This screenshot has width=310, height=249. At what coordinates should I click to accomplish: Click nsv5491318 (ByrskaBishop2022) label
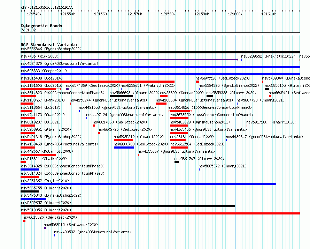(x=51, y=137)
